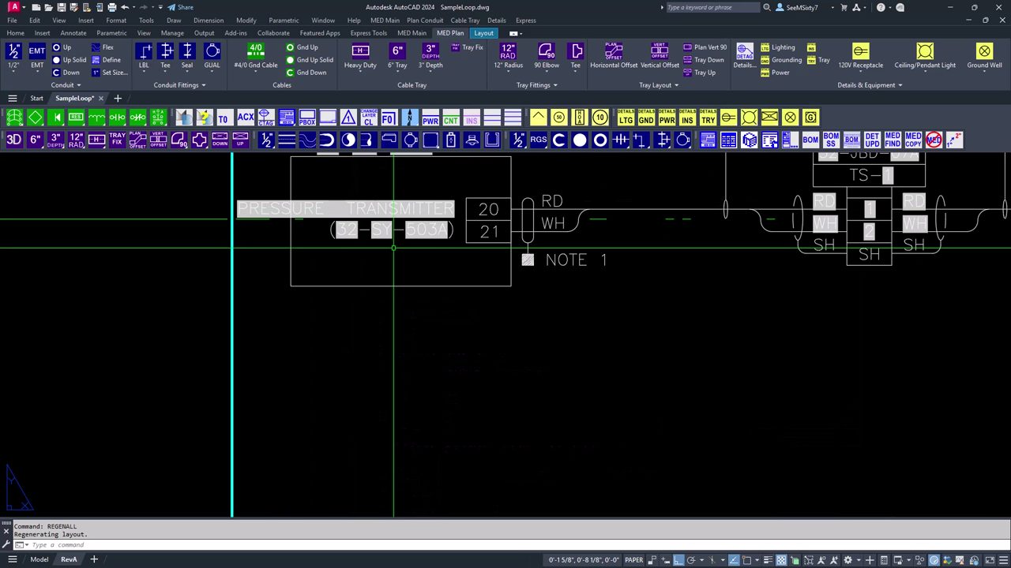Insert a Seal conduit fitting
Image resolution: width=1011 pixels, height=568 pixels.
pos(187,56)
